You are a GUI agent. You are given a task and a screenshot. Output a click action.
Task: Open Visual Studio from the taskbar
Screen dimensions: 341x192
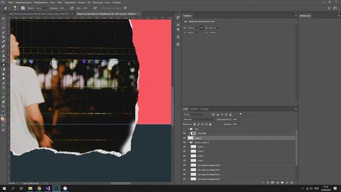pyautogui.click(x=48, y=188)
